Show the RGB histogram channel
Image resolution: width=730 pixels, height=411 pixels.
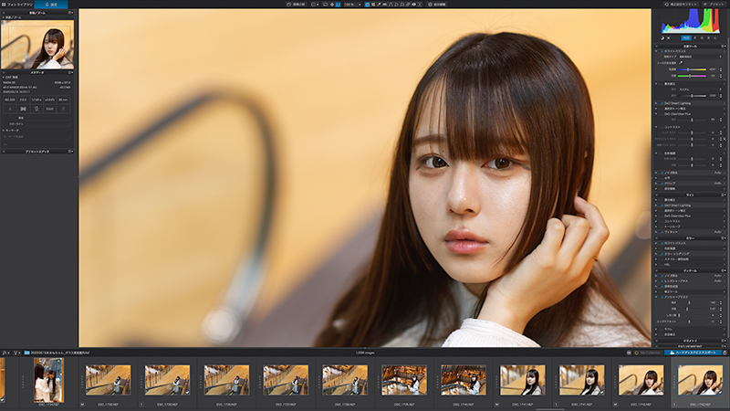(686, 38)
